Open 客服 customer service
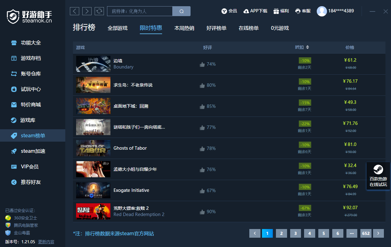 tap(303, 11)
